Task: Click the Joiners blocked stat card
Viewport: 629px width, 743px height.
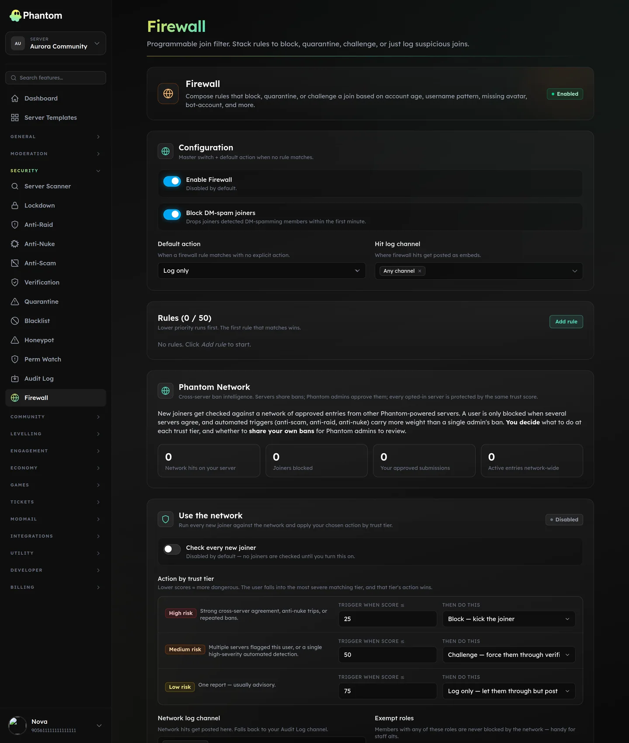Action: [317, 461]
